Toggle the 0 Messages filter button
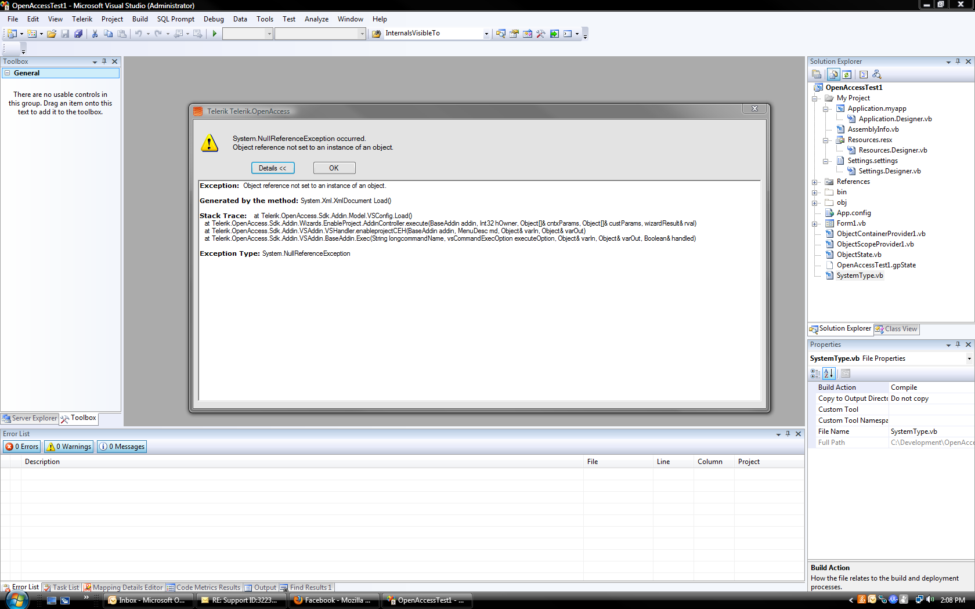 pyautogui.click(x=122, y=447)
